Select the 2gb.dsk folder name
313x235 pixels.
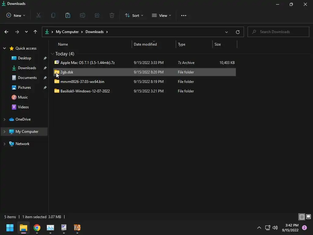click(x=67, y=72)
